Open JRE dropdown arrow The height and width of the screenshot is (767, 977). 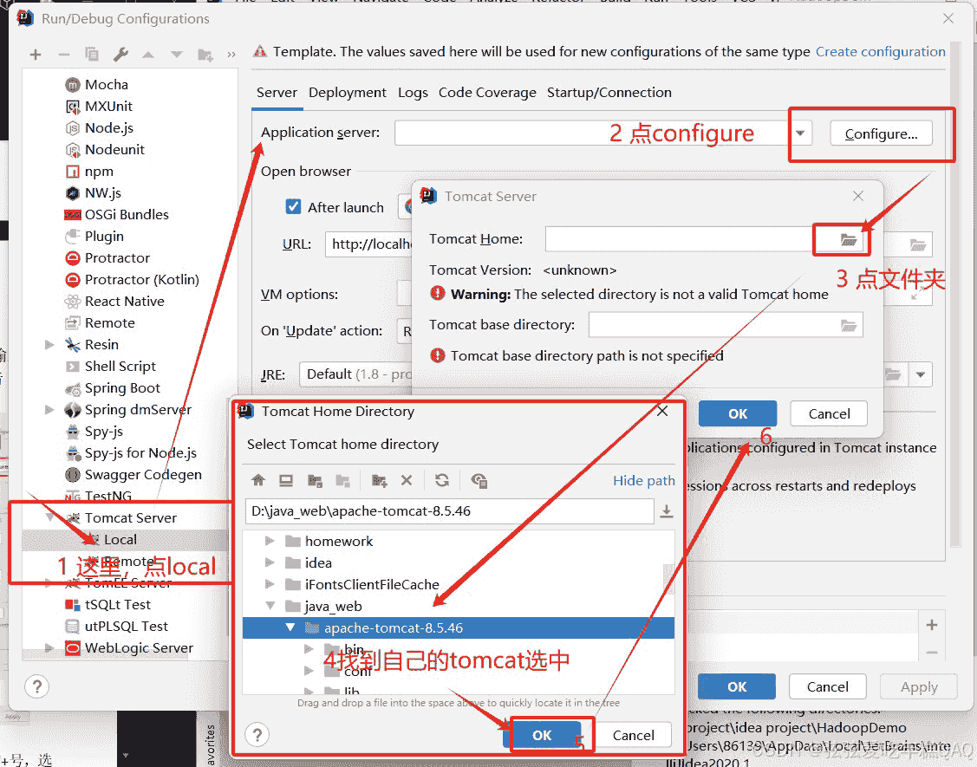click(x=921, y=375)
